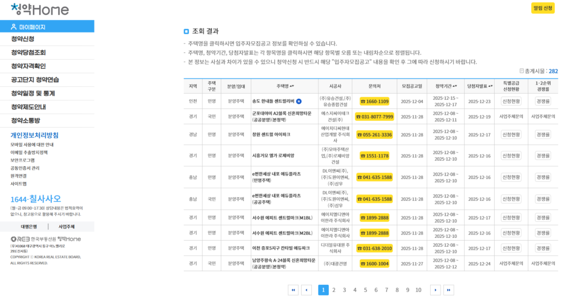Select current page 1 in pagination
Viewport: 566px width, 297px height.
(323, 290)
